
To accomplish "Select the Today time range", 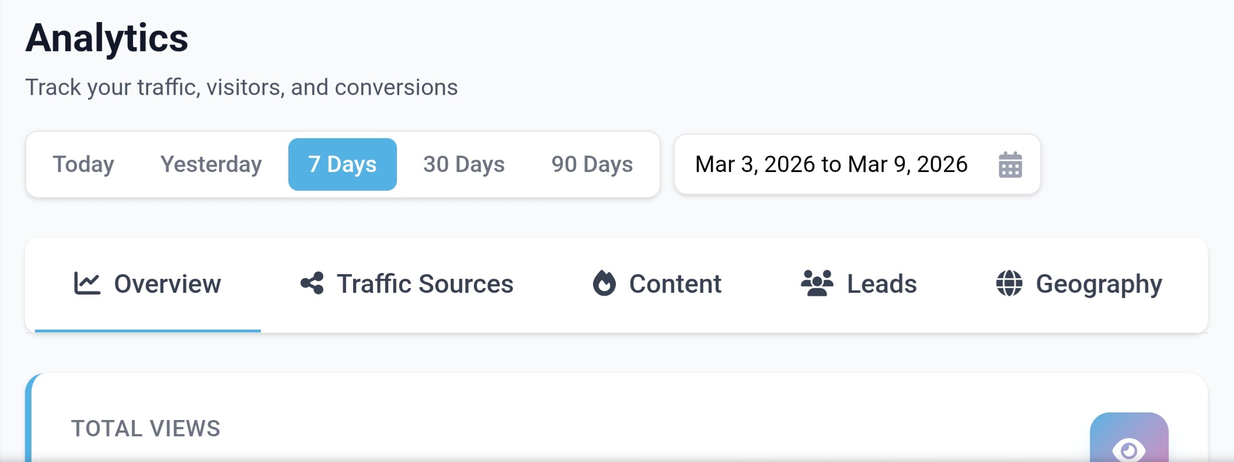I will (83, 164).
